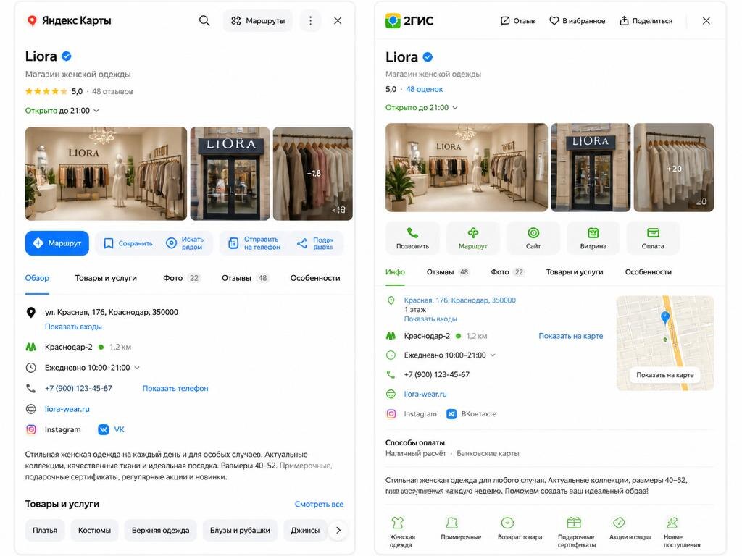Select the Обзор tab in Yandex Maps

click(x=37, y=278)
